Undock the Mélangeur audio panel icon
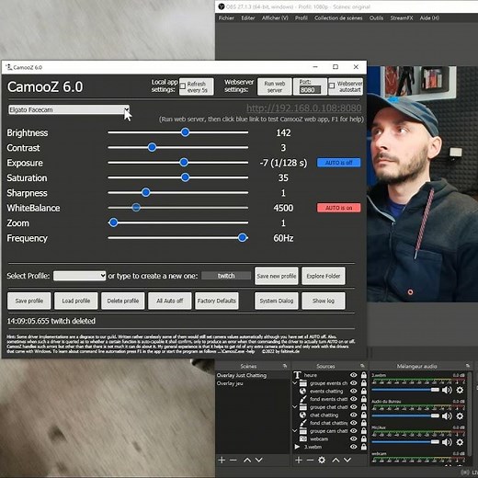478x478 pixels. coord(468,366)
